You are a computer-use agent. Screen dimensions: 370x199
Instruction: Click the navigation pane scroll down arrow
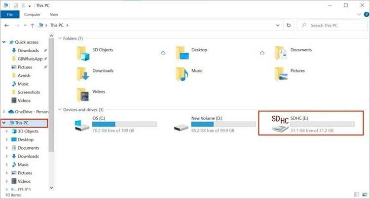tap(51, 188)
